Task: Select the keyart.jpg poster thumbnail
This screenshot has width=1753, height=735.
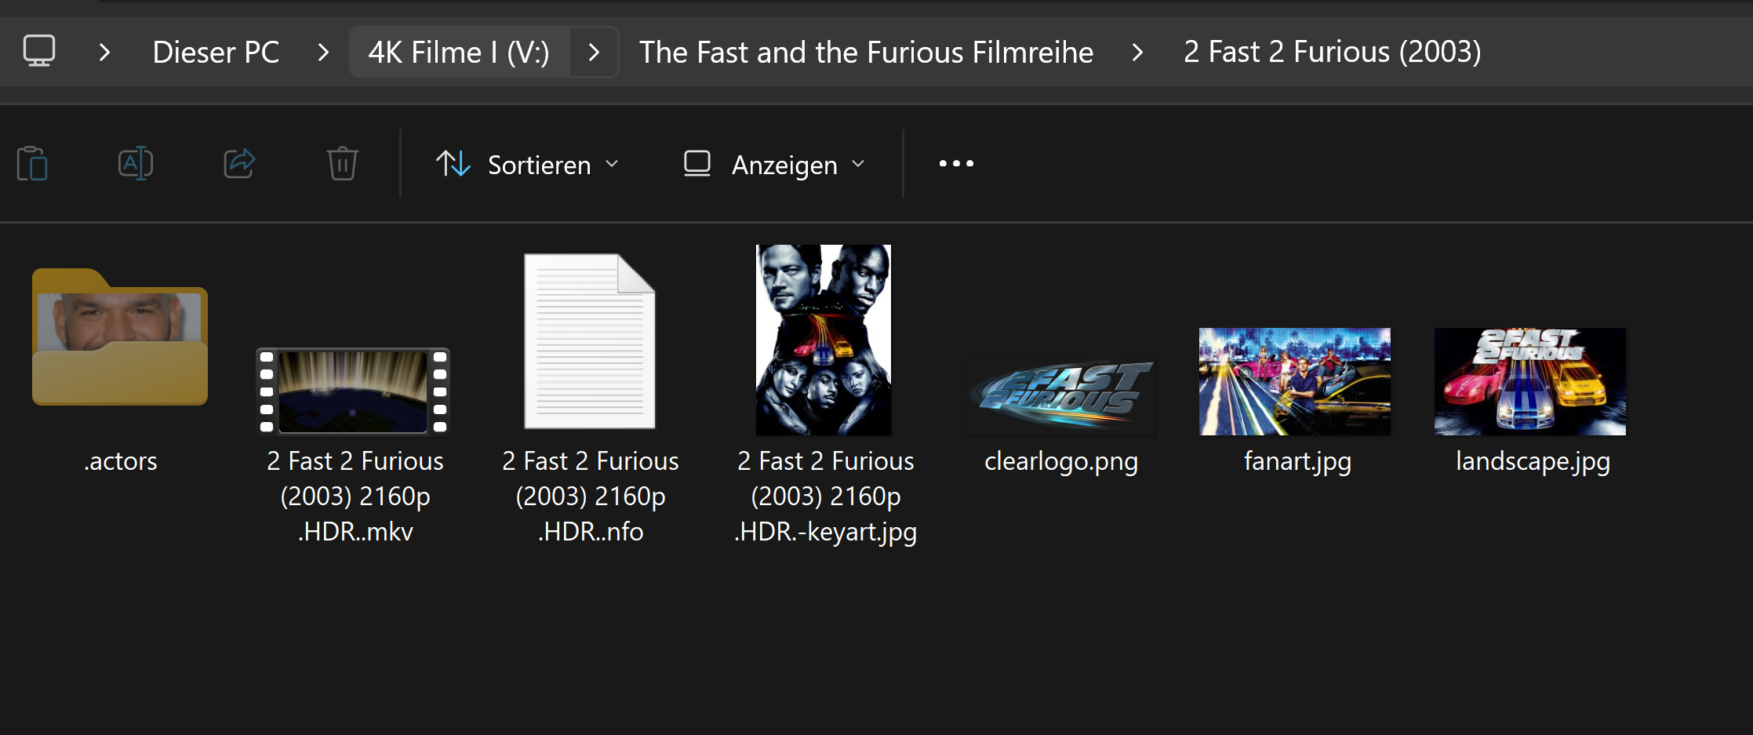Action: [824, 340]
